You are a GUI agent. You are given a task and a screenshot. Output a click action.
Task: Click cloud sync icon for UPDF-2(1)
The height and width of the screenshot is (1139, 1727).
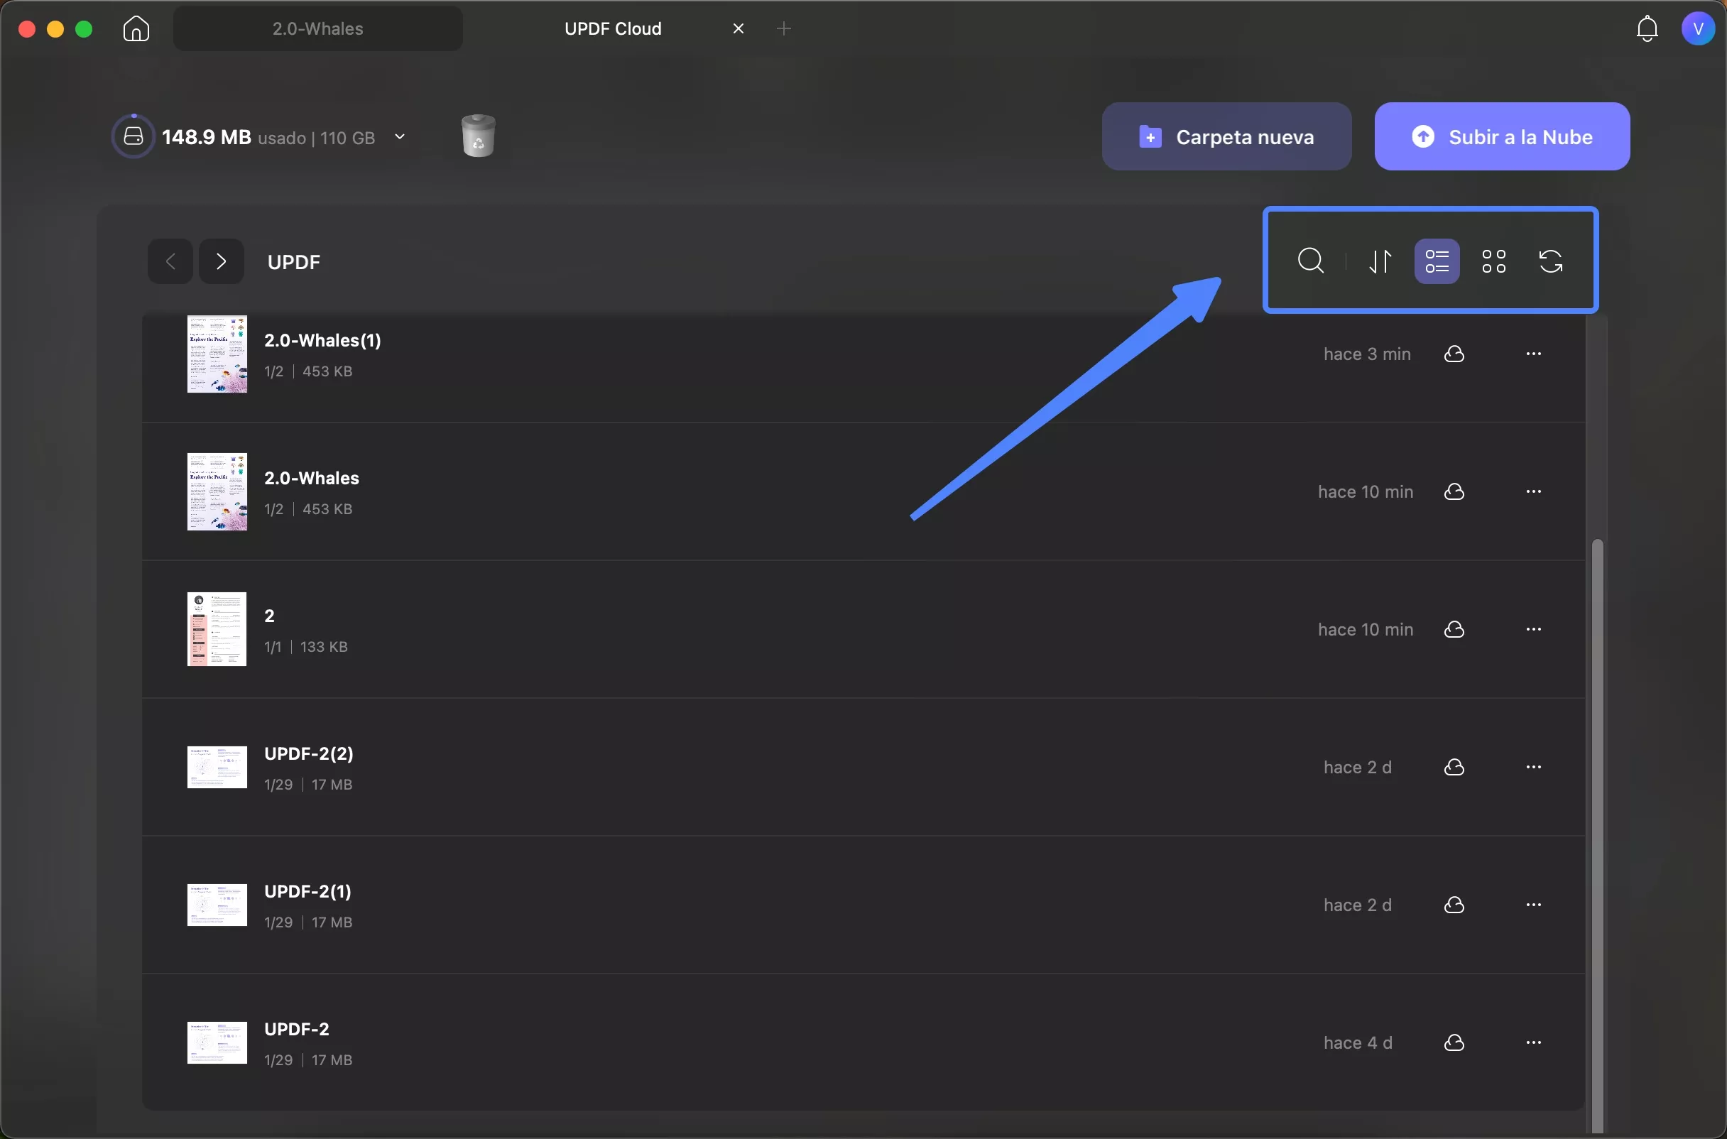coord(1454,905)
